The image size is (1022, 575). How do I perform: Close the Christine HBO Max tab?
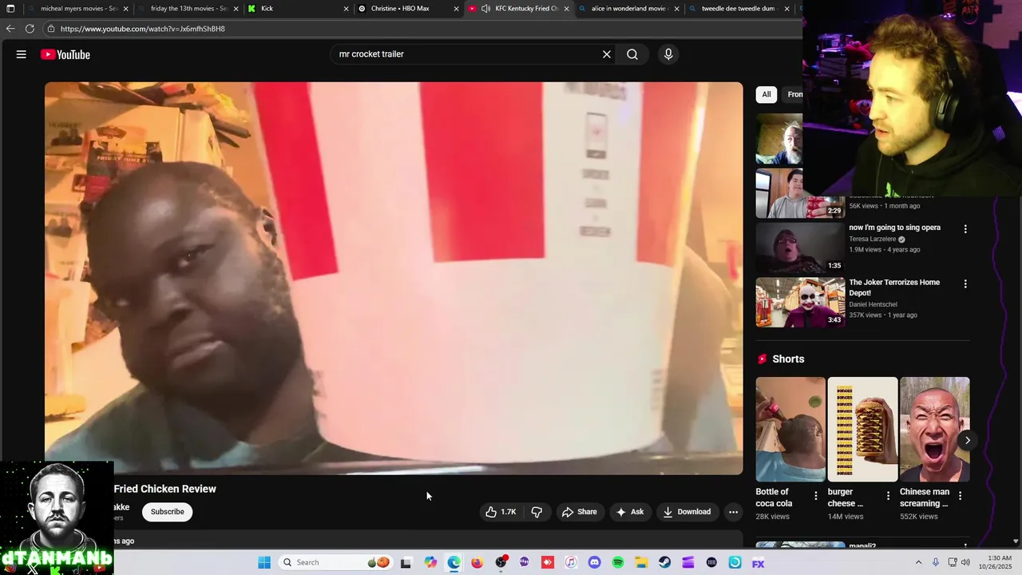click(x=456, y=9)
